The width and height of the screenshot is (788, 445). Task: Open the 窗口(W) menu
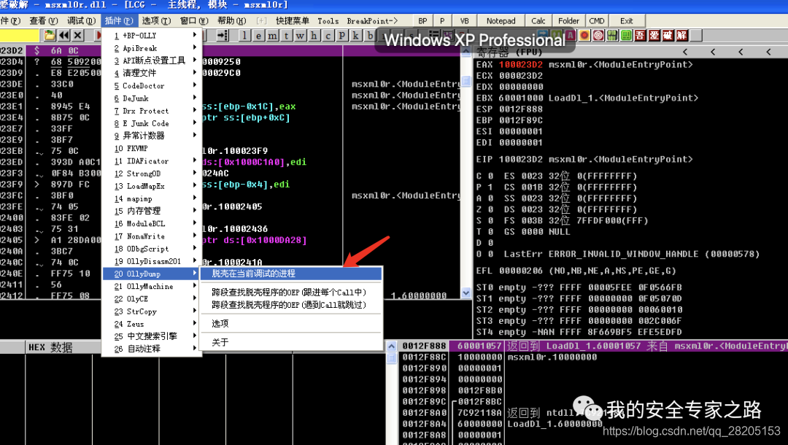[194, 20]
